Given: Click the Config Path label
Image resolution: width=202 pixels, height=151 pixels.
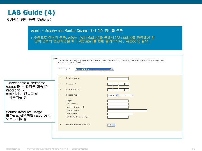Looking at the screenshot, I should point(73,110).
